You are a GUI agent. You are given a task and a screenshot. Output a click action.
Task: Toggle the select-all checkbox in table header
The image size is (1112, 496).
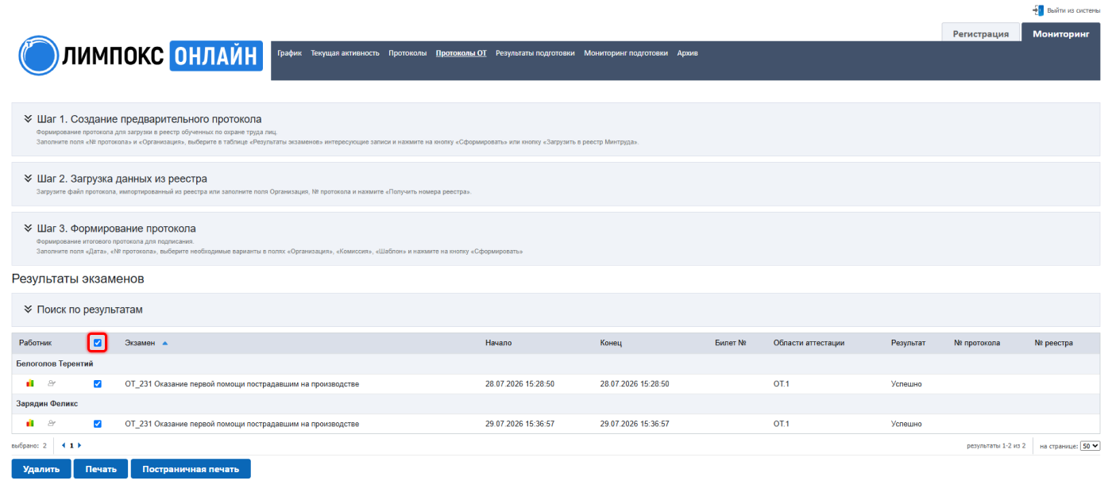[98, 343]
